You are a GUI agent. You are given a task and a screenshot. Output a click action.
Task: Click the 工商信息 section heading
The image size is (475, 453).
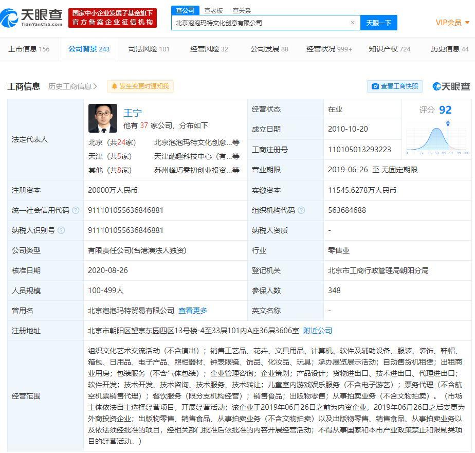[24, 86]
